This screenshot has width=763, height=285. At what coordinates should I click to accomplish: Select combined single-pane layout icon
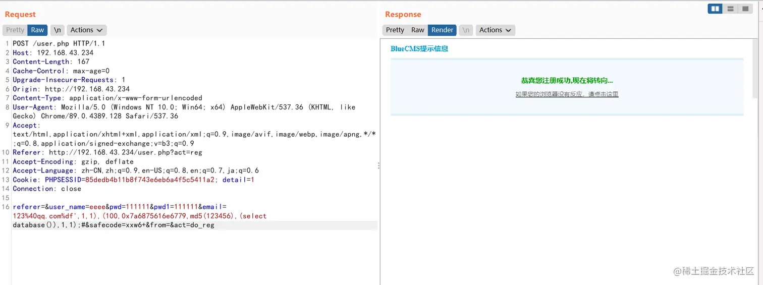[745, 9]
